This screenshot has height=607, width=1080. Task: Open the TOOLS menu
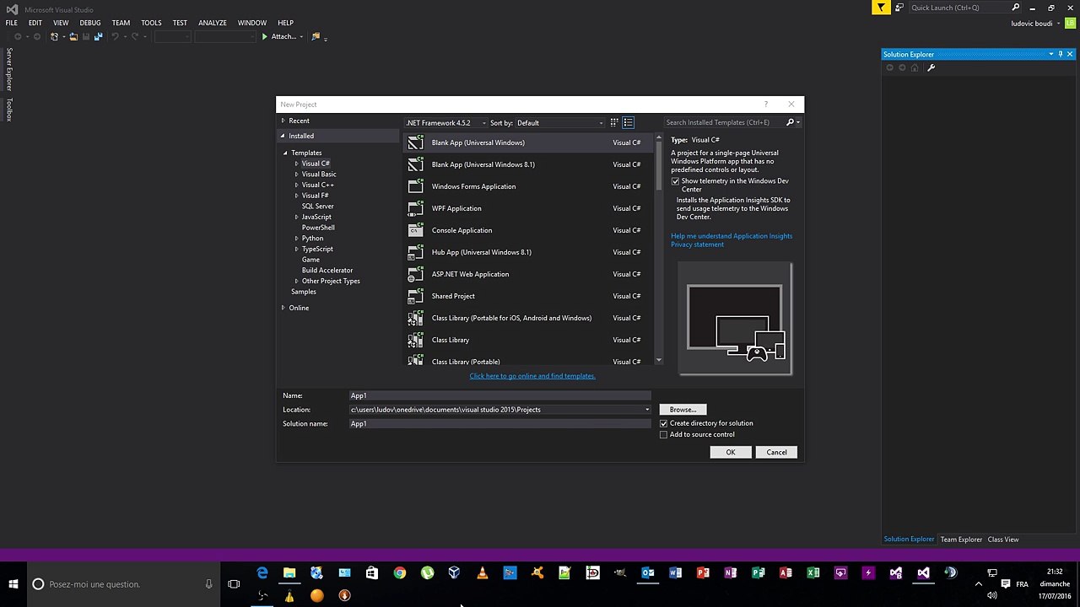point(151,23)
